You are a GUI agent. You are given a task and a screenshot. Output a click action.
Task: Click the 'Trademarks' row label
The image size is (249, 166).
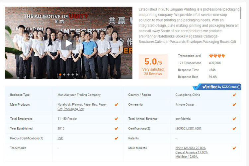point(18,148)
